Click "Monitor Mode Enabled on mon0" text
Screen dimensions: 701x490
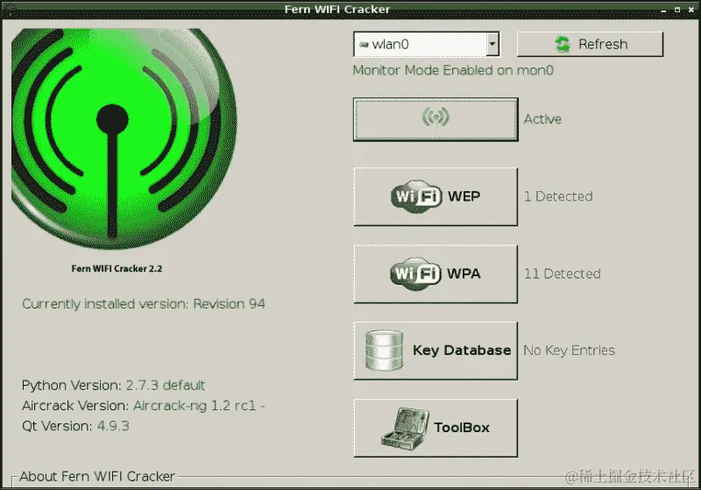(453, 70)
